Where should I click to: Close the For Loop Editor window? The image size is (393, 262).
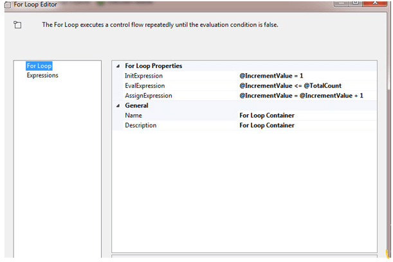tap(375, 4)
